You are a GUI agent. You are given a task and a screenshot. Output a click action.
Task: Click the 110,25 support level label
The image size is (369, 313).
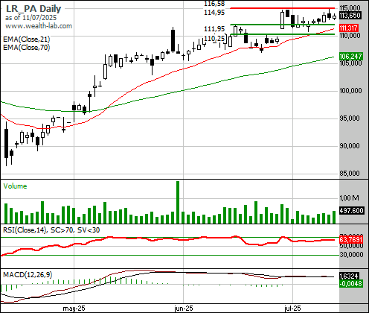point(214,39)
